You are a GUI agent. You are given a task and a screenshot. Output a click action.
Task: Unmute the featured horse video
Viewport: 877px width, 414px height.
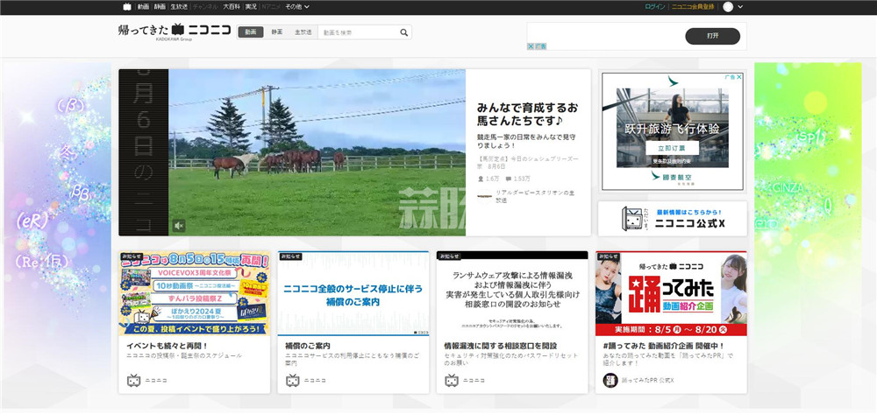[178, 226]
